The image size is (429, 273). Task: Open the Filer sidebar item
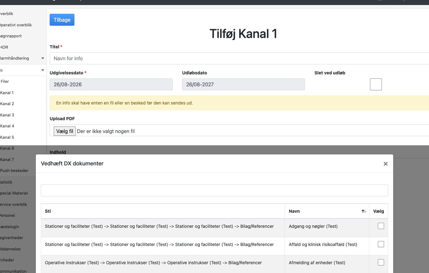(5, 81)
